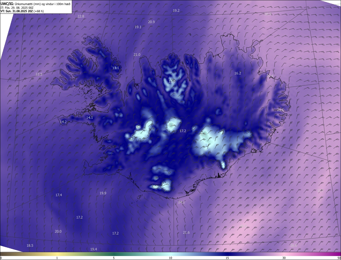341x260 pixels.
Task: Click the 22.8 value label on the map
Action: pos(81,16)
